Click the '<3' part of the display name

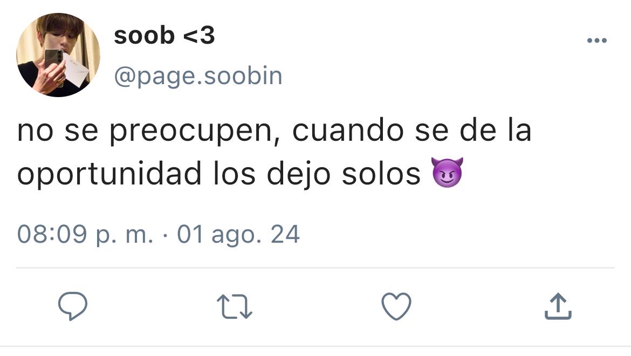[199, 36]
